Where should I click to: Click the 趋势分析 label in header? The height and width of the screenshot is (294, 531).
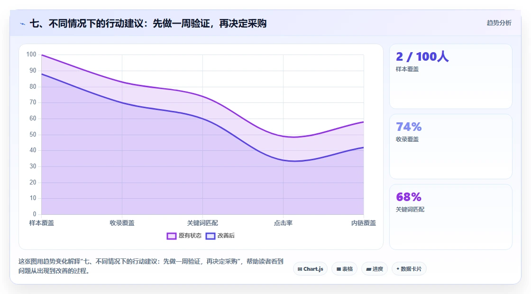[x=499, y=23]
